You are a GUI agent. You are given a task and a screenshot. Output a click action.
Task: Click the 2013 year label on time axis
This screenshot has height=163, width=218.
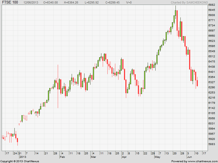coord(23,157)
